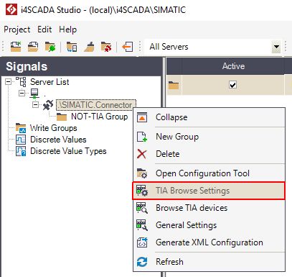This screenshot has height=277, width=292.
Task: Click the TIA Browse Settings gear icon
Action: [142, 191]
